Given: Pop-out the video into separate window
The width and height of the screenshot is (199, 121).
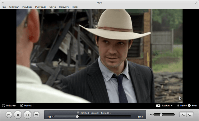Looking at the screenshot, I should click(26, 105).
